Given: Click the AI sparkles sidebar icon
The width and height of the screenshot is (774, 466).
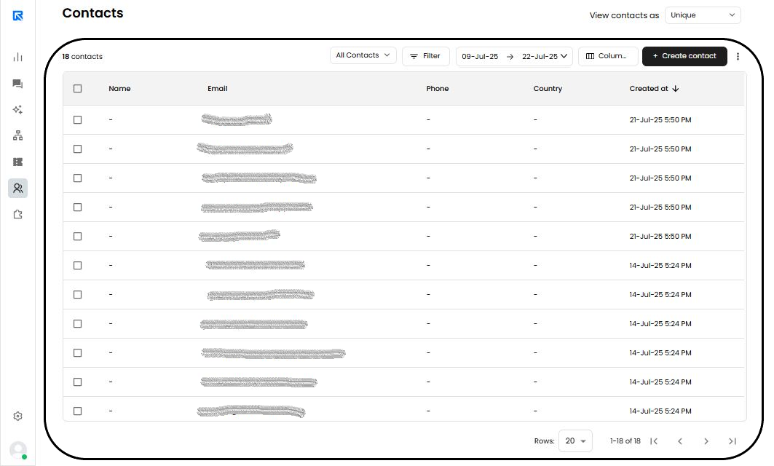Looking at the screenshot, I should 18,110.
